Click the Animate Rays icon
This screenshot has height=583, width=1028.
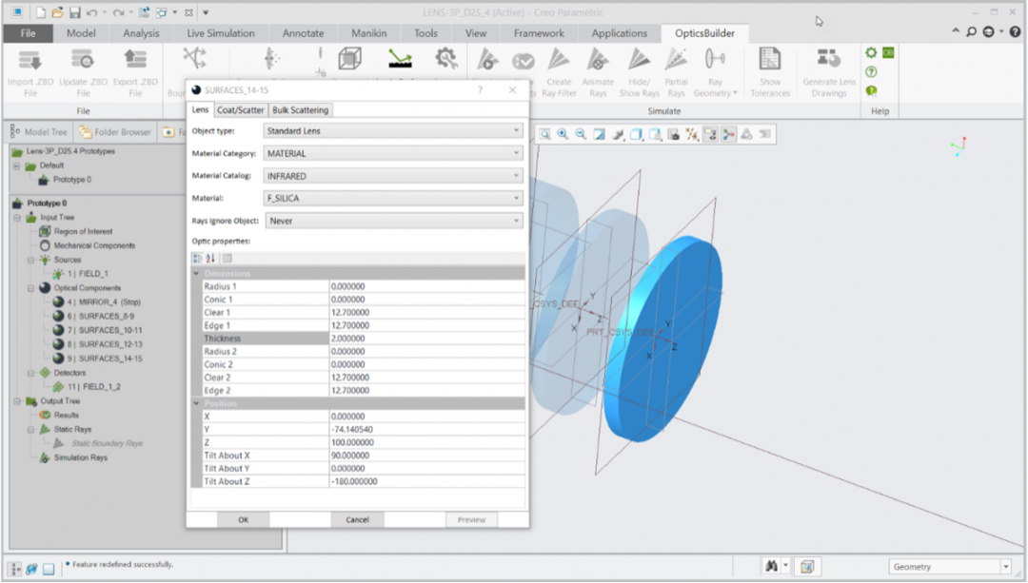pyautogui.click(x=598, y=62)
